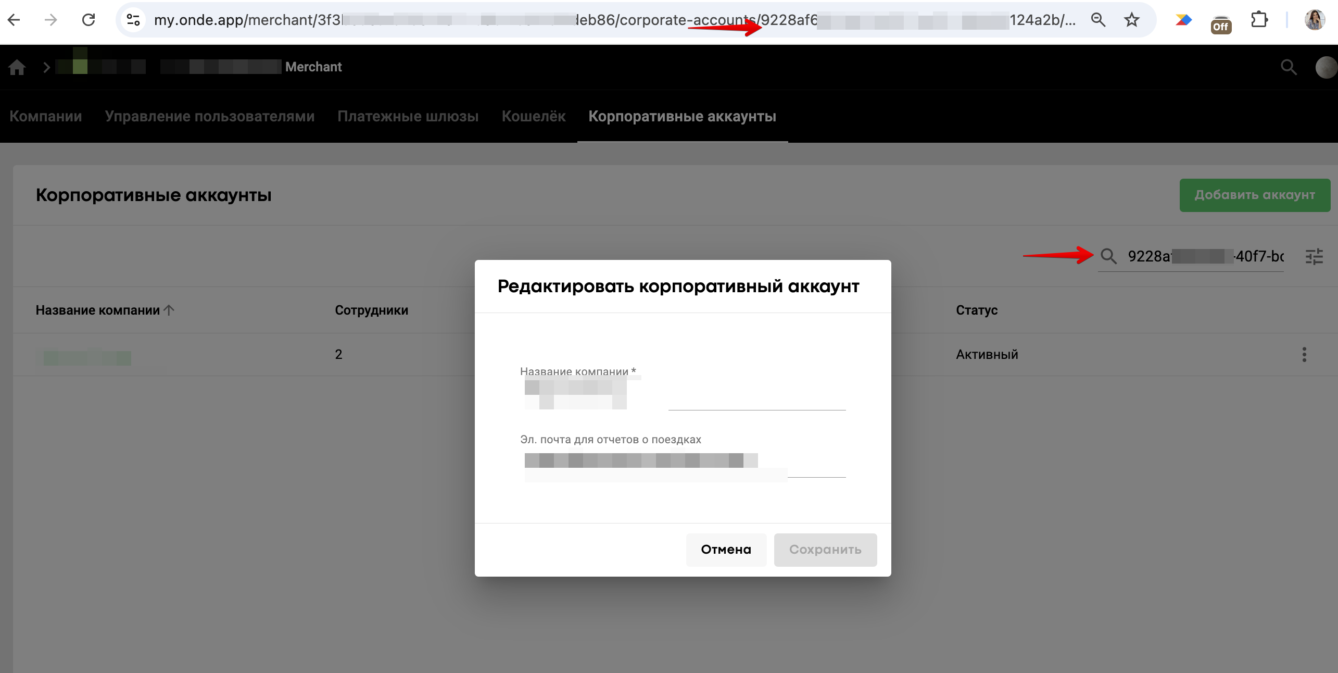Click Добавить аккаунт green button
Screen dimensions: 1338x673
(1254, 195)
